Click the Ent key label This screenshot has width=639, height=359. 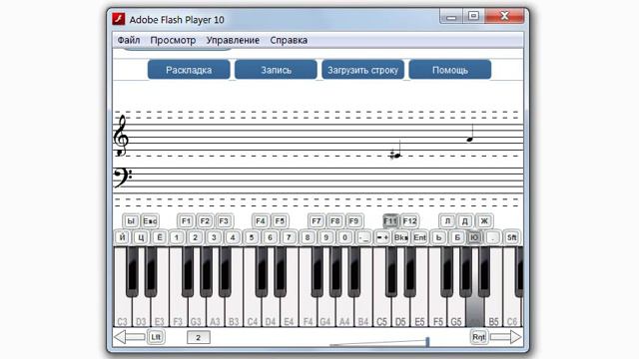click(419, 237)
